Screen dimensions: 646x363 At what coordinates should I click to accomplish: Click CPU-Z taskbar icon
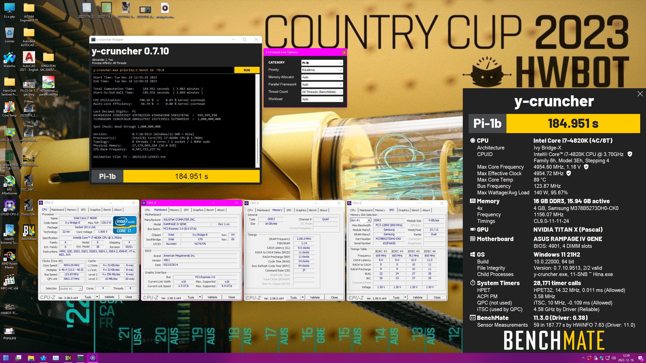point(93,358)
